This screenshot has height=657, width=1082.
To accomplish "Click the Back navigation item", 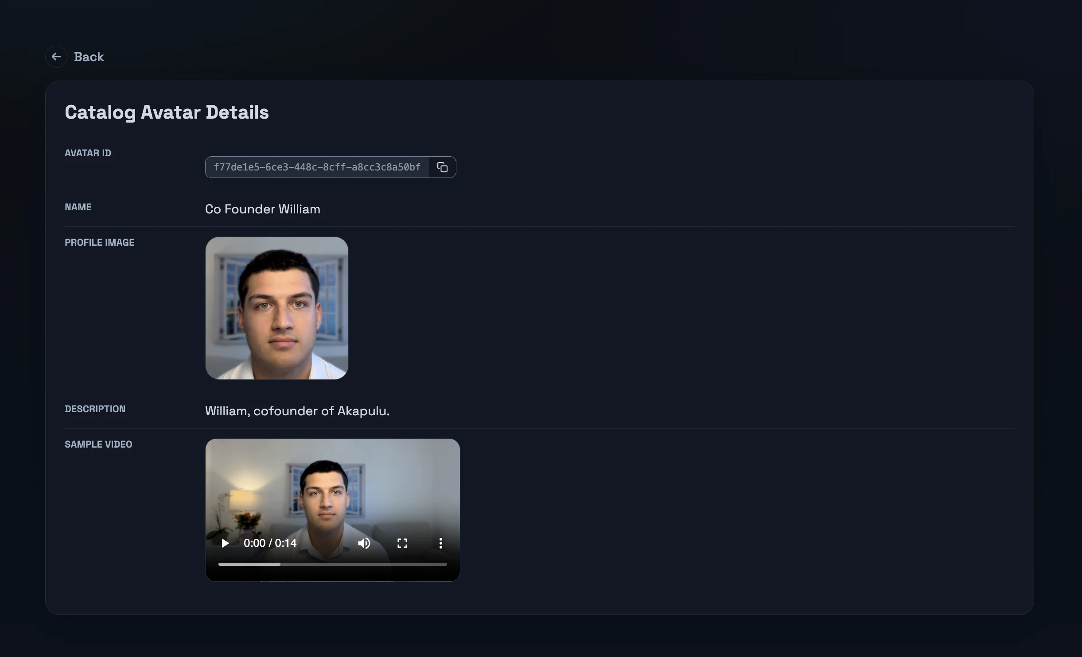I will pyautogui.click(x=89, y=56).
